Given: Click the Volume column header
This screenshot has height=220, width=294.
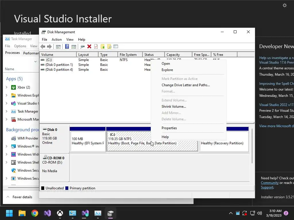Looking at the screenshot, I should coord(58,54).
